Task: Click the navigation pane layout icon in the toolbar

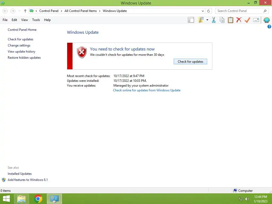Action: pos(191,20)
